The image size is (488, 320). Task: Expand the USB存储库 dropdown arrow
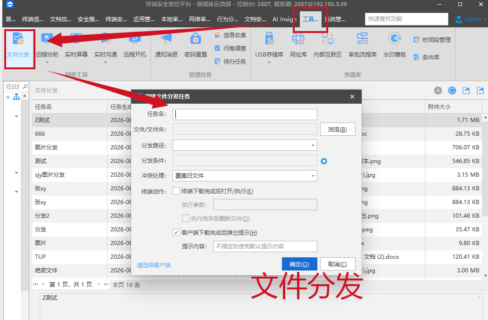[269, 63]
